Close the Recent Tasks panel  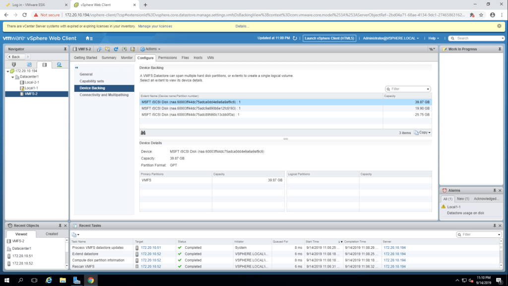click(500, 225)
